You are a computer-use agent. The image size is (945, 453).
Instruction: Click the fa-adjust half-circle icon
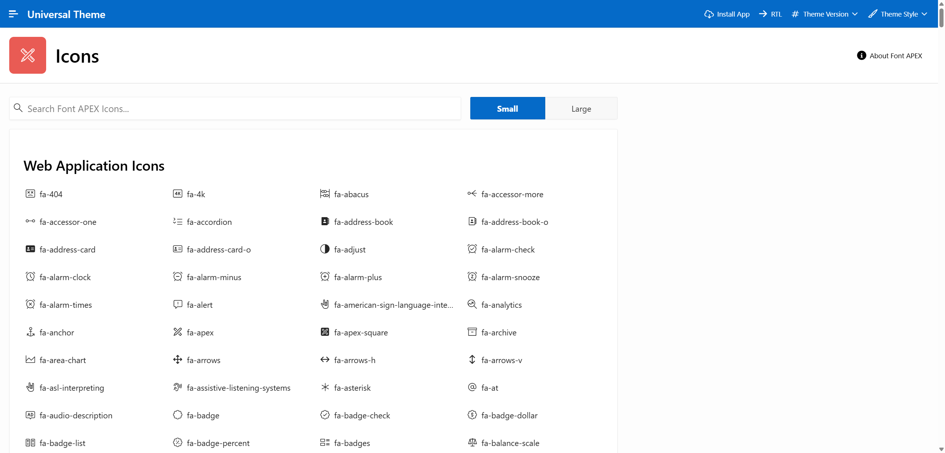point(324,249)
